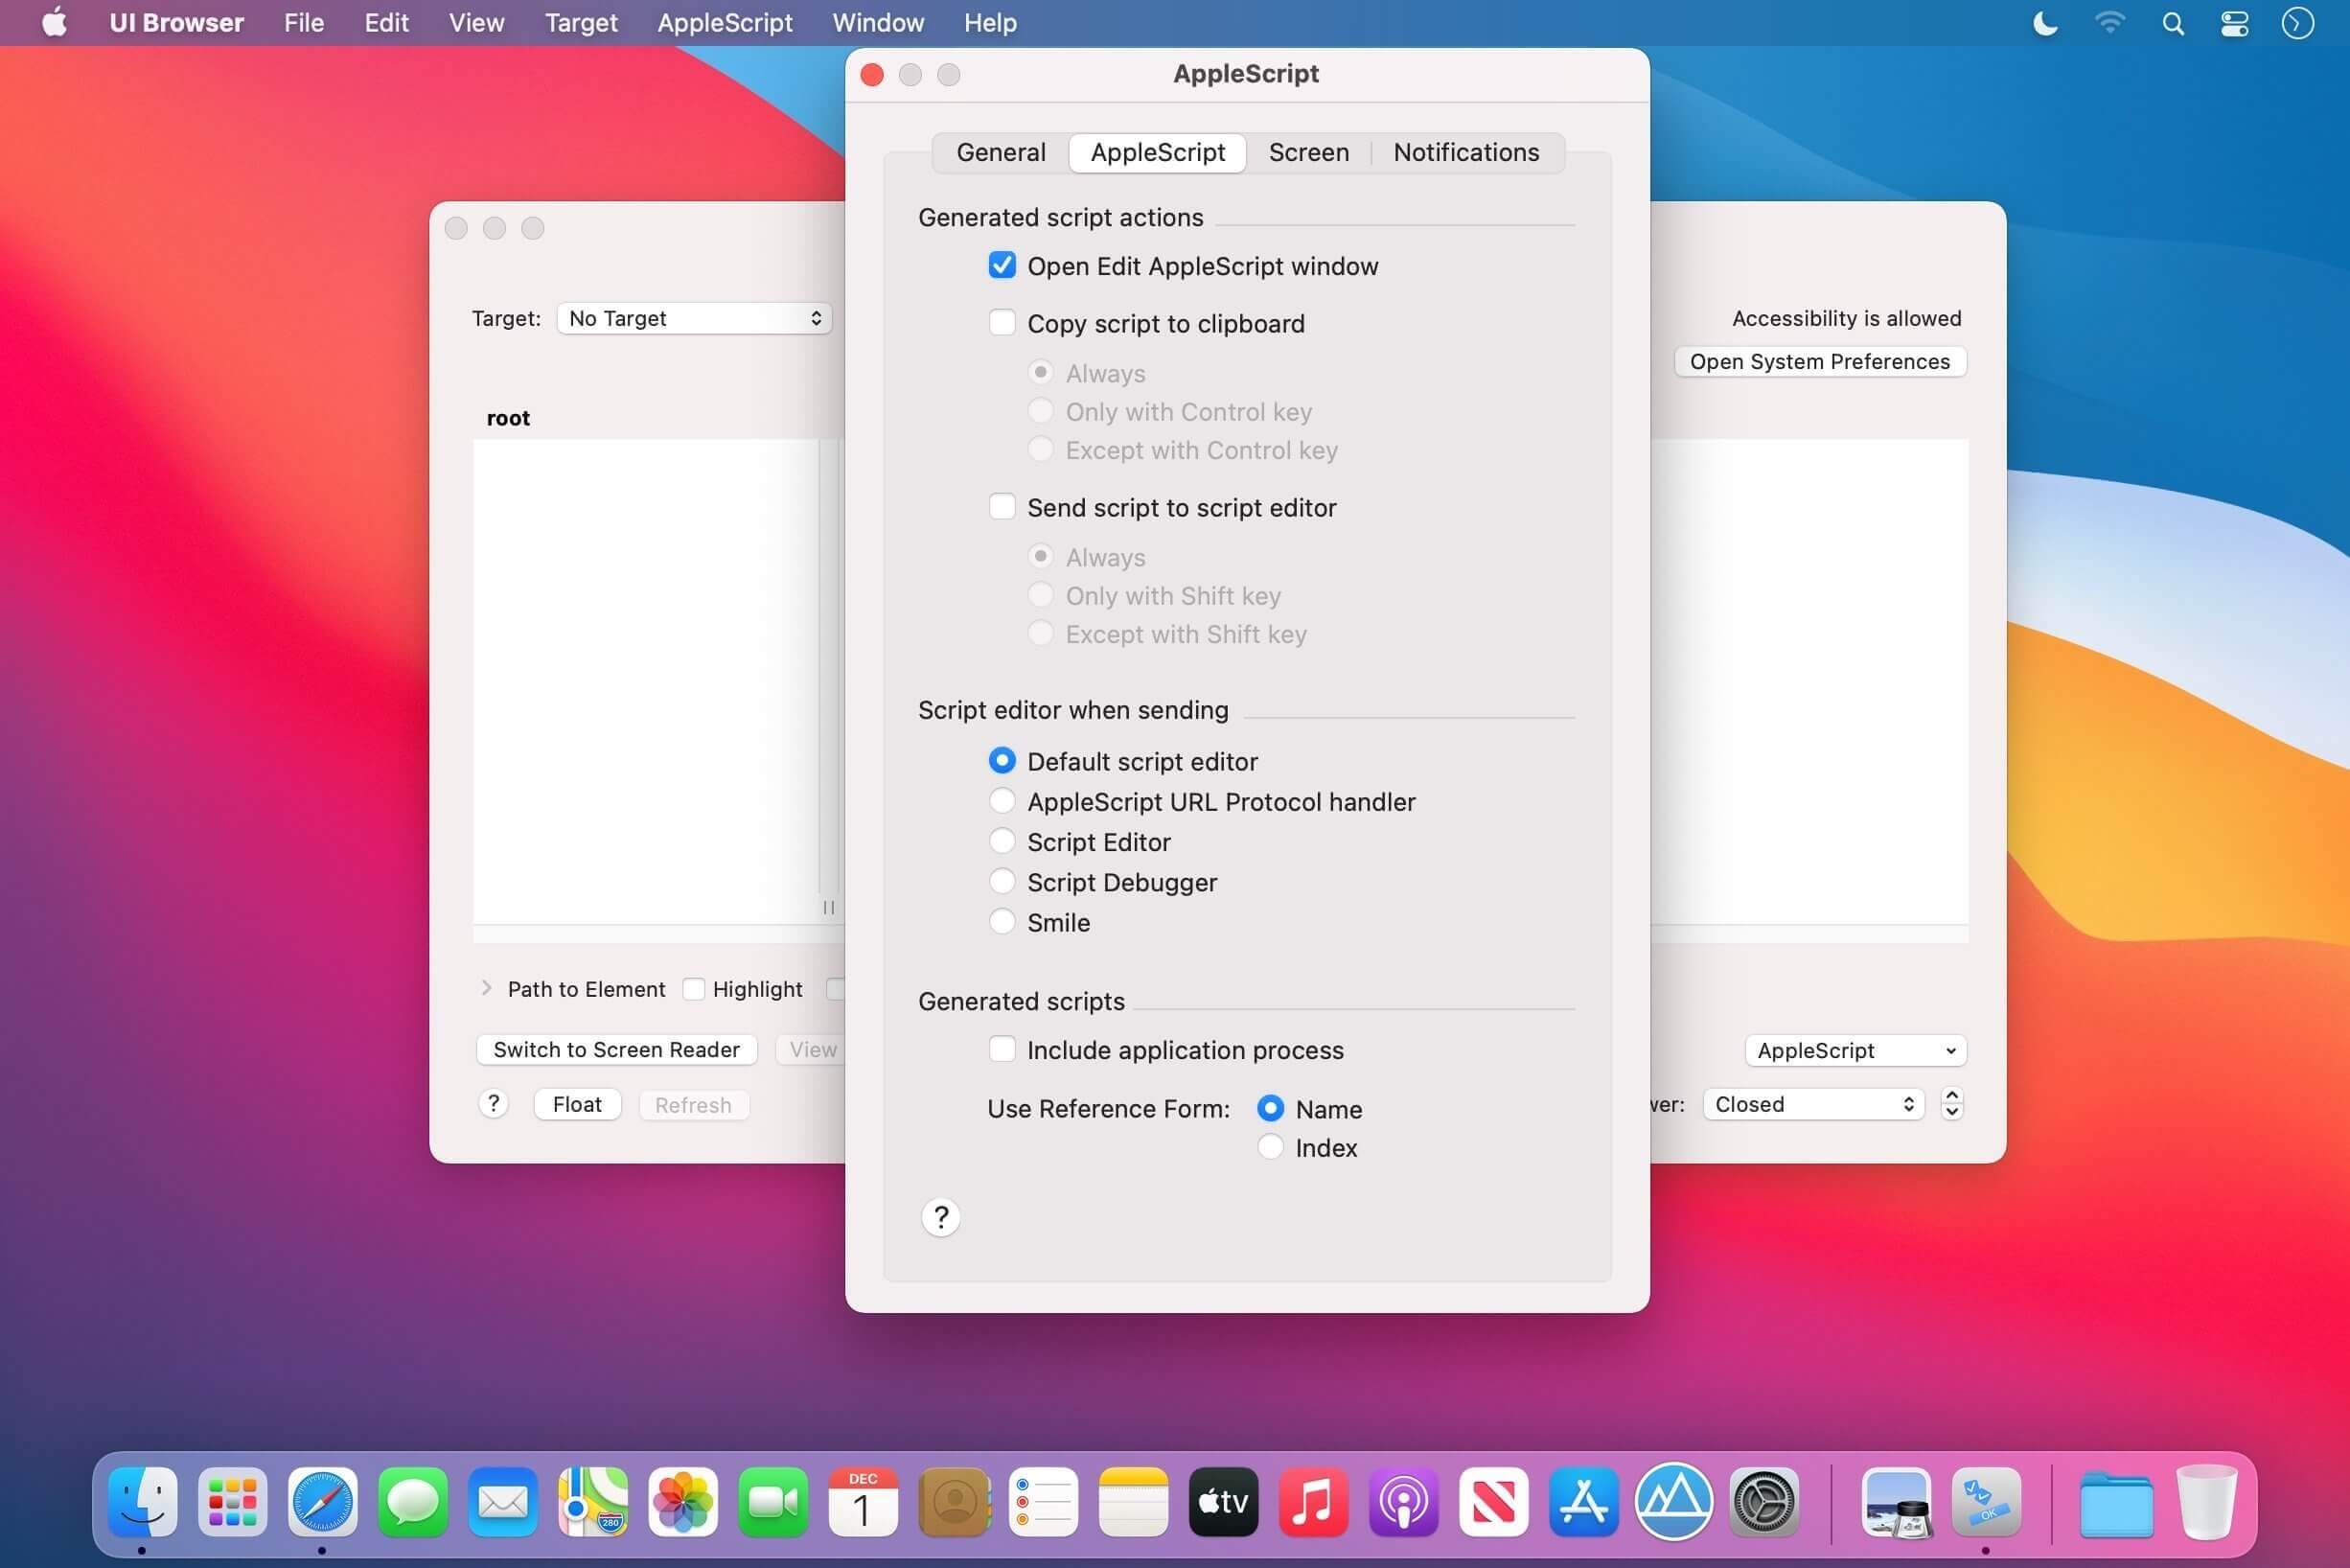Open AppleScript menu in menu bar
The width and height of the screenshot is (2350, 1568).
[x=725, y=23]
